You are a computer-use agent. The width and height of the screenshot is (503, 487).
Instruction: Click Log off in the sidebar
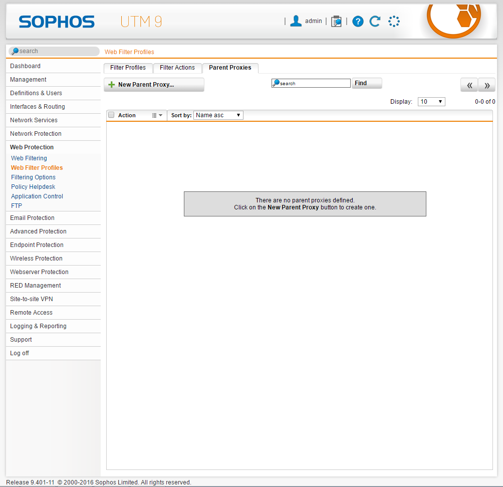click(x=53, y=353)
